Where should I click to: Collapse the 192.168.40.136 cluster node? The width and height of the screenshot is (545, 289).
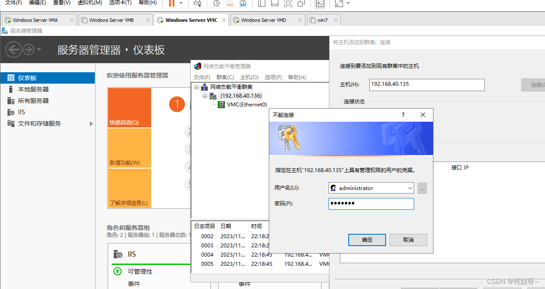pyautogui.click(x=205, y=96)
